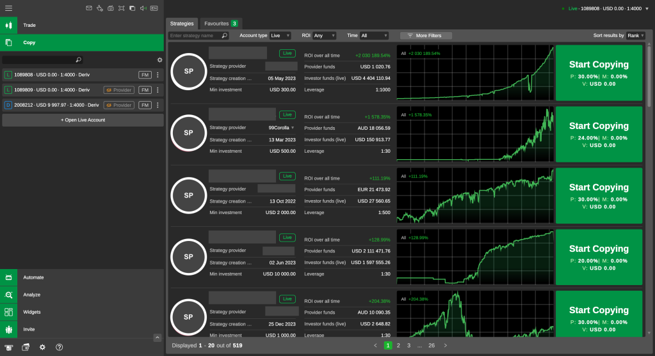Open the Automate section
The height and width of the screenshot is (356, 655).
point(82,277)
